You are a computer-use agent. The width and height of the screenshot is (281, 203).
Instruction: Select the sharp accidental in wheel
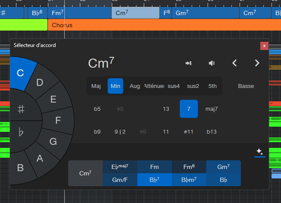(21, 109)
